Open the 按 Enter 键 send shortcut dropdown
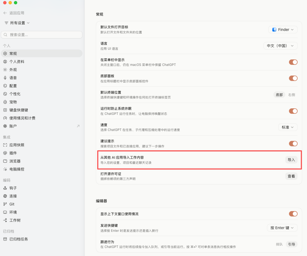Image resolution: width=307 pixels, height=256 pixels. click(x=282, y=228)
